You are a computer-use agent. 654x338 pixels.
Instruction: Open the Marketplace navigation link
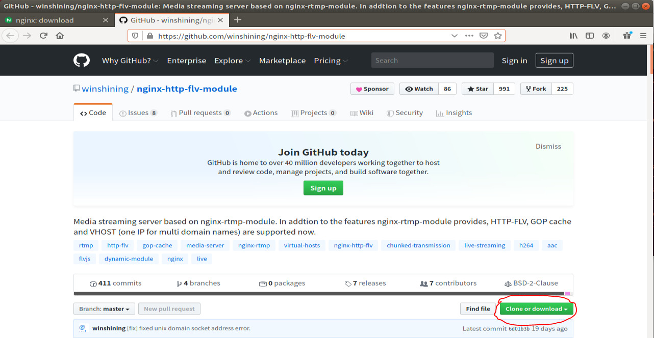[282, 61]
